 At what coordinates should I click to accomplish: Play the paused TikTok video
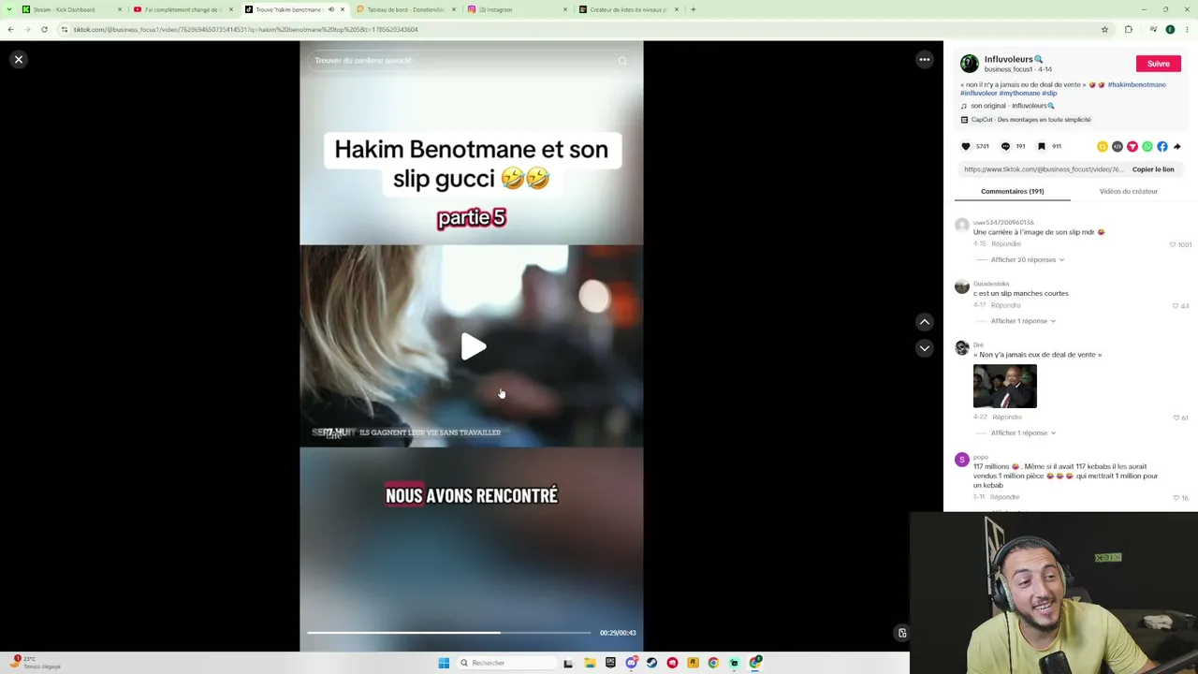[x=473, y=347]
